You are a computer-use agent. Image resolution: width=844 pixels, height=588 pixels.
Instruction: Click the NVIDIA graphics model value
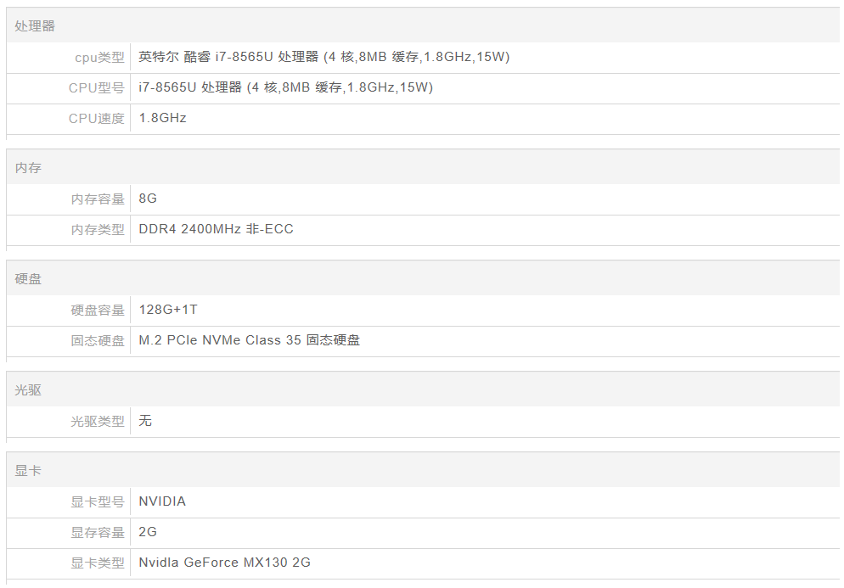(162, 501)
